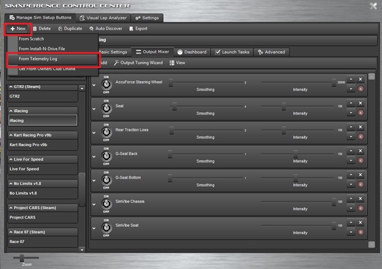Adjust the Seat Intensity slider handle

[x=284, y=106]
